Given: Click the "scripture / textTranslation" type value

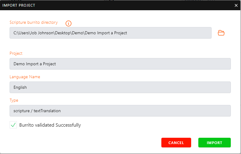Looking at the screenshot, I should click(x=37, y=111).
